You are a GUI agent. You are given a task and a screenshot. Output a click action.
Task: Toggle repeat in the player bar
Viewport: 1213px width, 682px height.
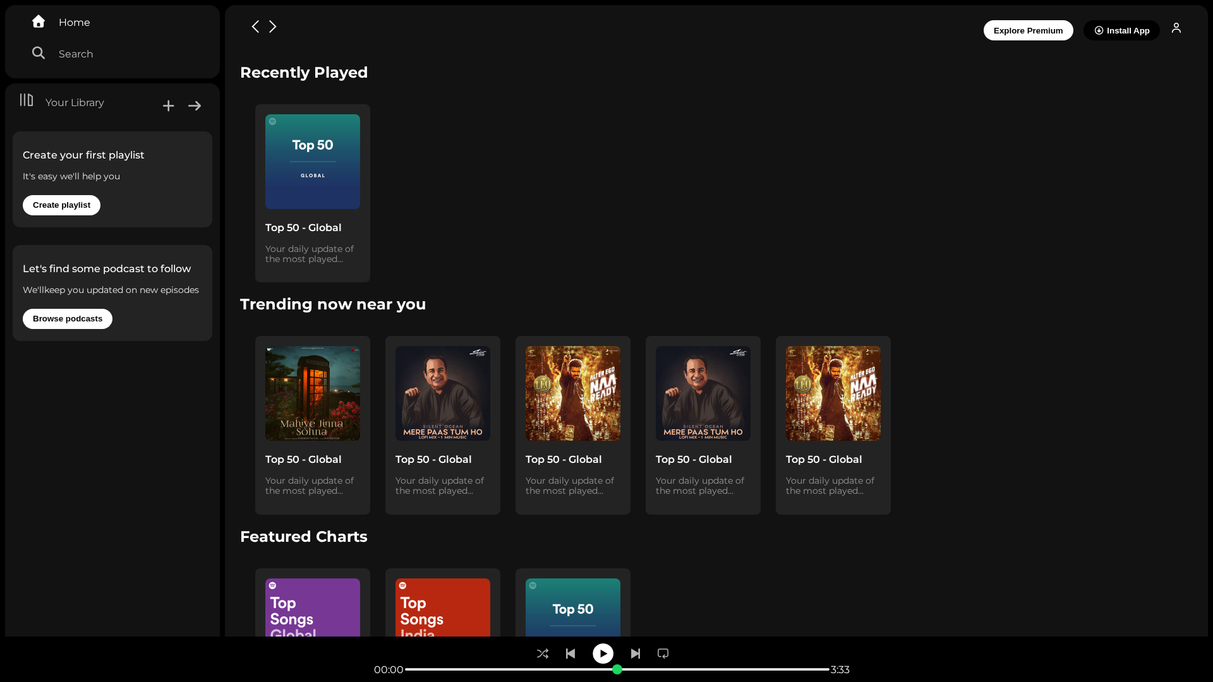click(x=663, y=654)
